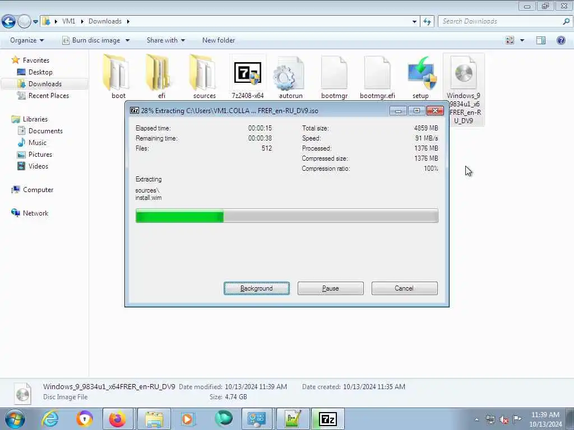Screen dimensions: 574x430
Task: Open Videos library in navigation pane
Action: 38,166
